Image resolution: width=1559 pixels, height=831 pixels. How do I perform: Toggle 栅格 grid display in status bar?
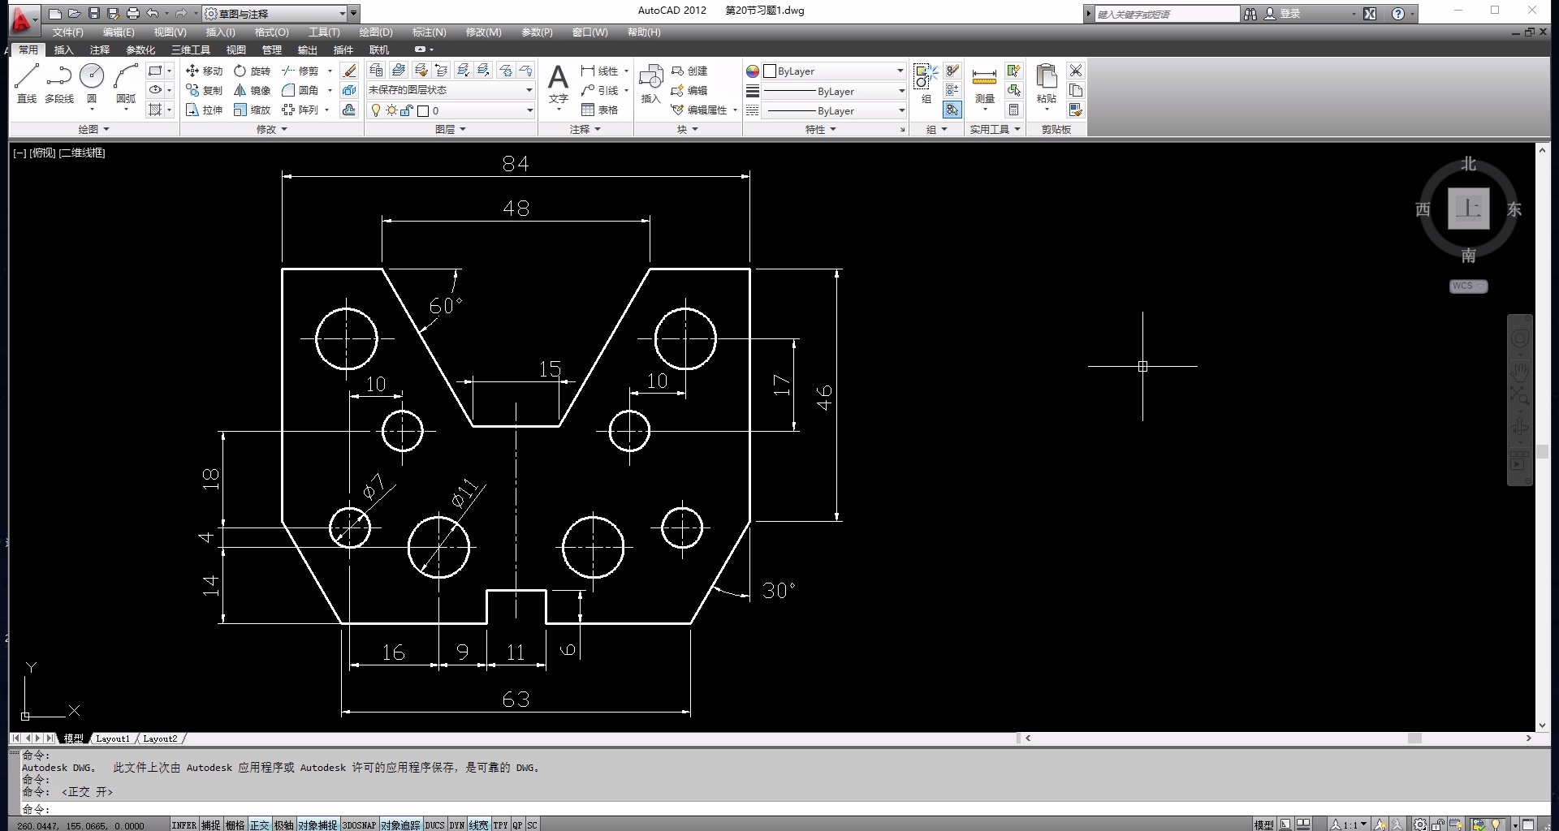tap(235, 825)
